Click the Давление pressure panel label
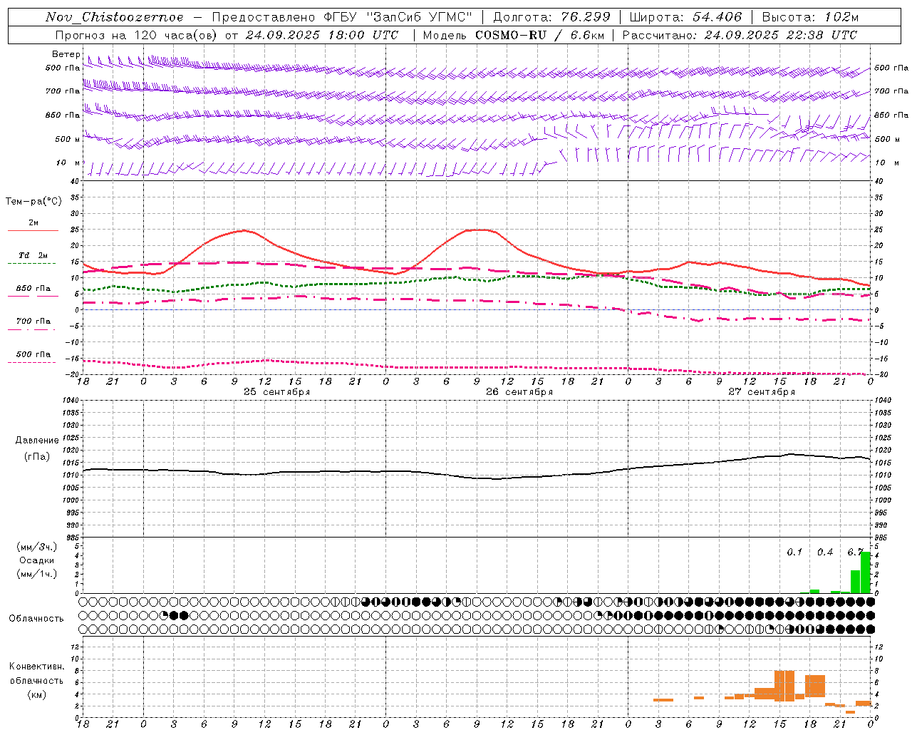Image resolution: width=912 pixels, height=730 pixels. click(x=37, y=441)
